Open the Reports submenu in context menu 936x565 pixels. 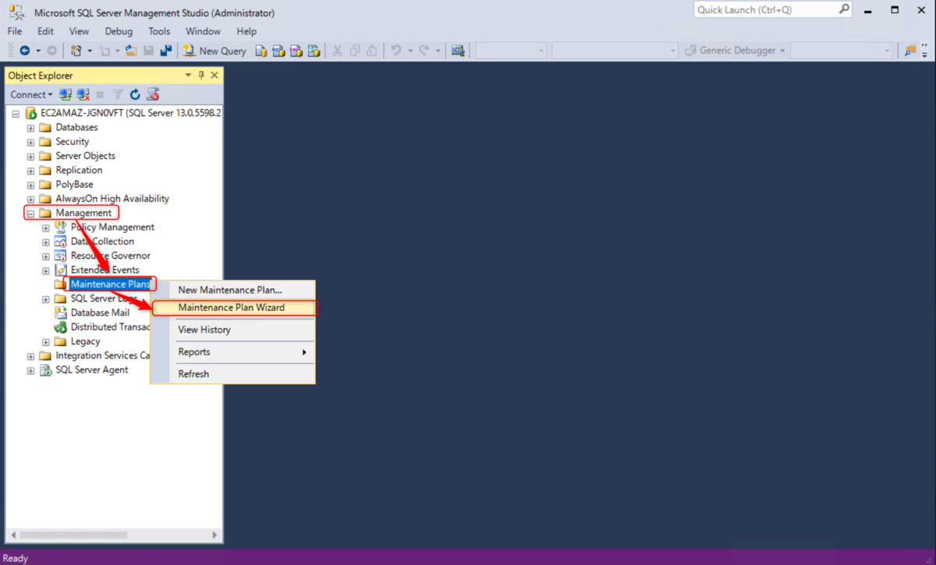coord(232,351)
